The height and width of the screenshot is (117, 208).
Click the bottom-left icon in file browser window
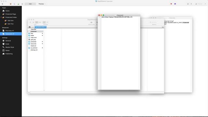tap(29, 92)
